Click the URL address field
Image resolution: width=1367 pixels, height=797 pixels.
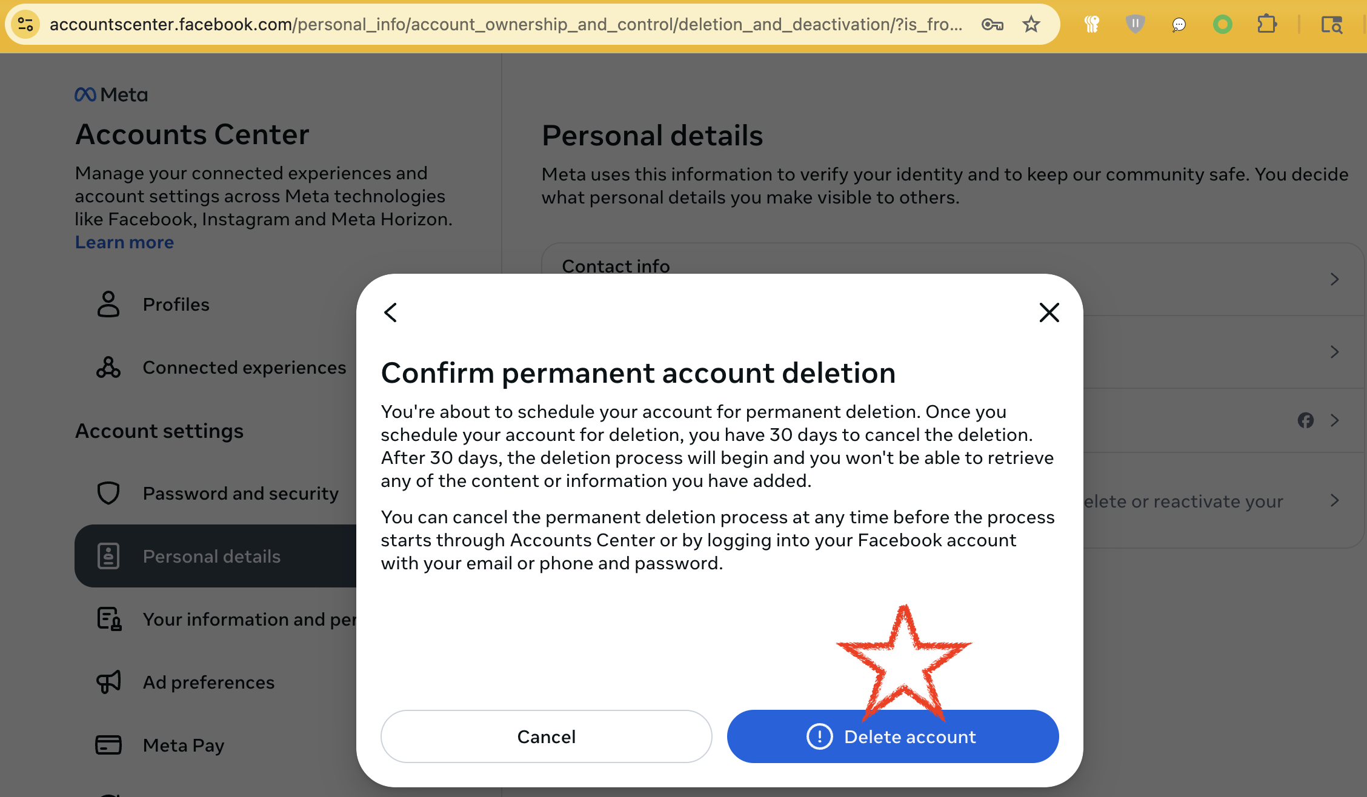(x=506, y=24)
